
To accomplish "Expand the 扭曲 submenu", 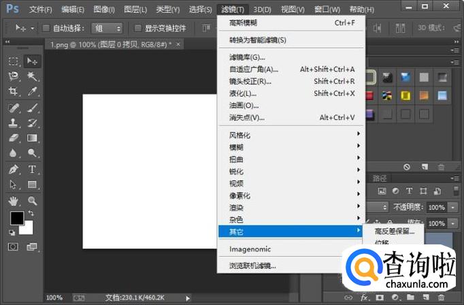I will [x=291, y=159].
